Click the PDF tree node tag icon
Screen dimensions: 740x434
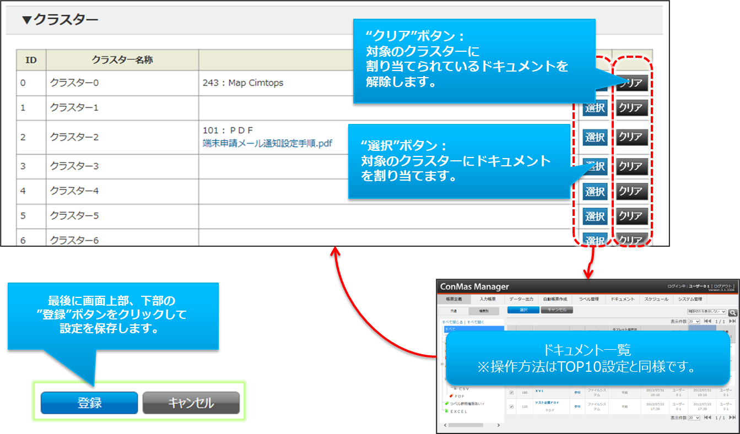point(451,396)
